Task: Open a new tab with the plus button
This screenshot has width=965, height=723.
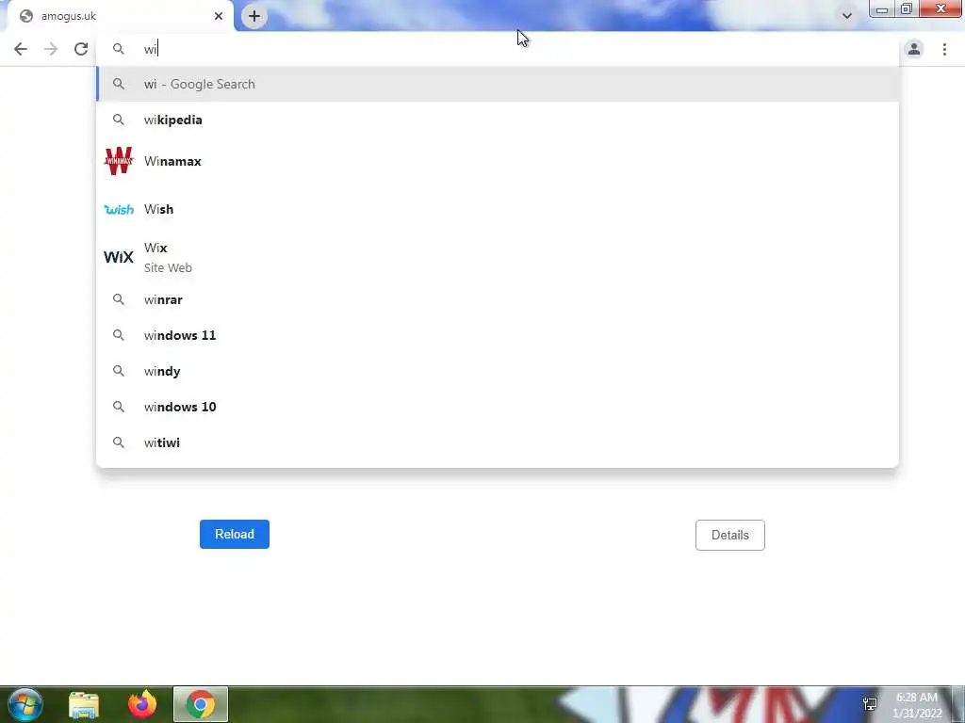Action: point(254,16)
